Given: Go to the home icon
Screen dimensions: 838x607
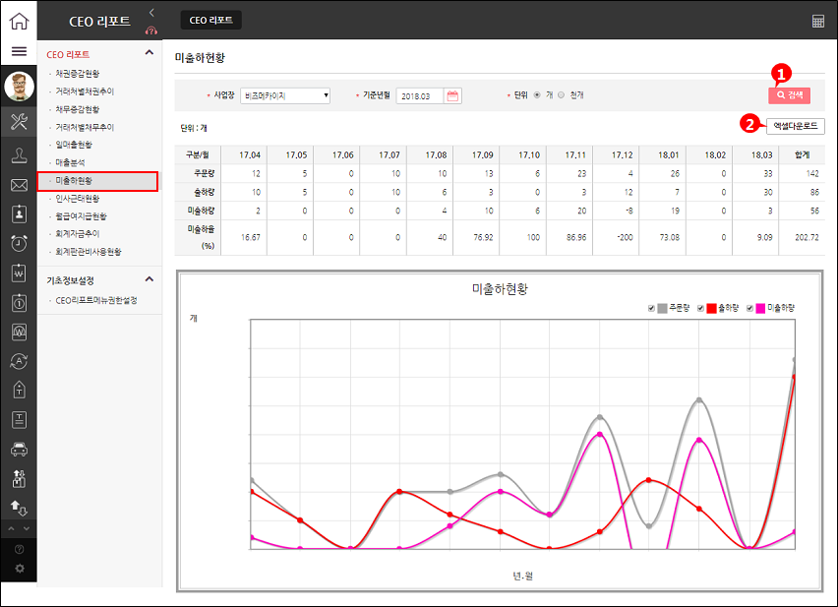Looking at the screenshot, I should (x=20, y=21).
